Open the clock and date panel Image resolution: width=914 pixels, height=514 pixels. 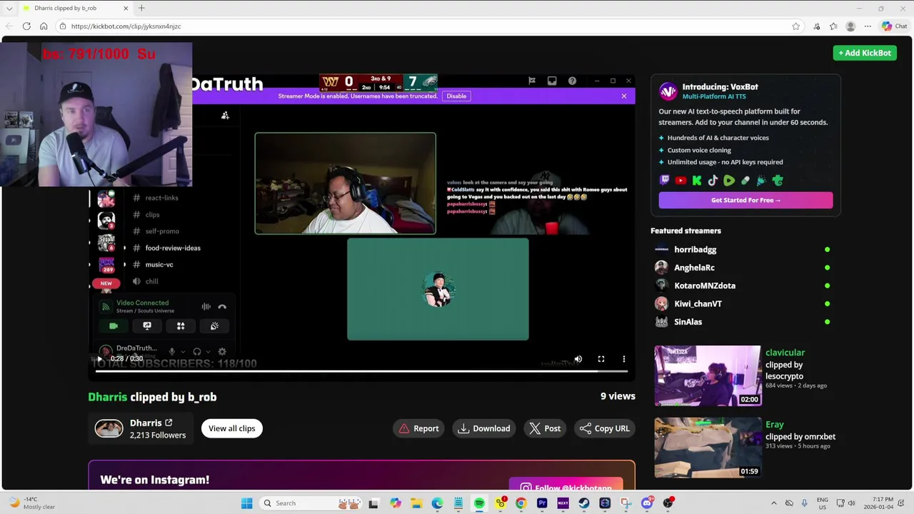[878, 503]
